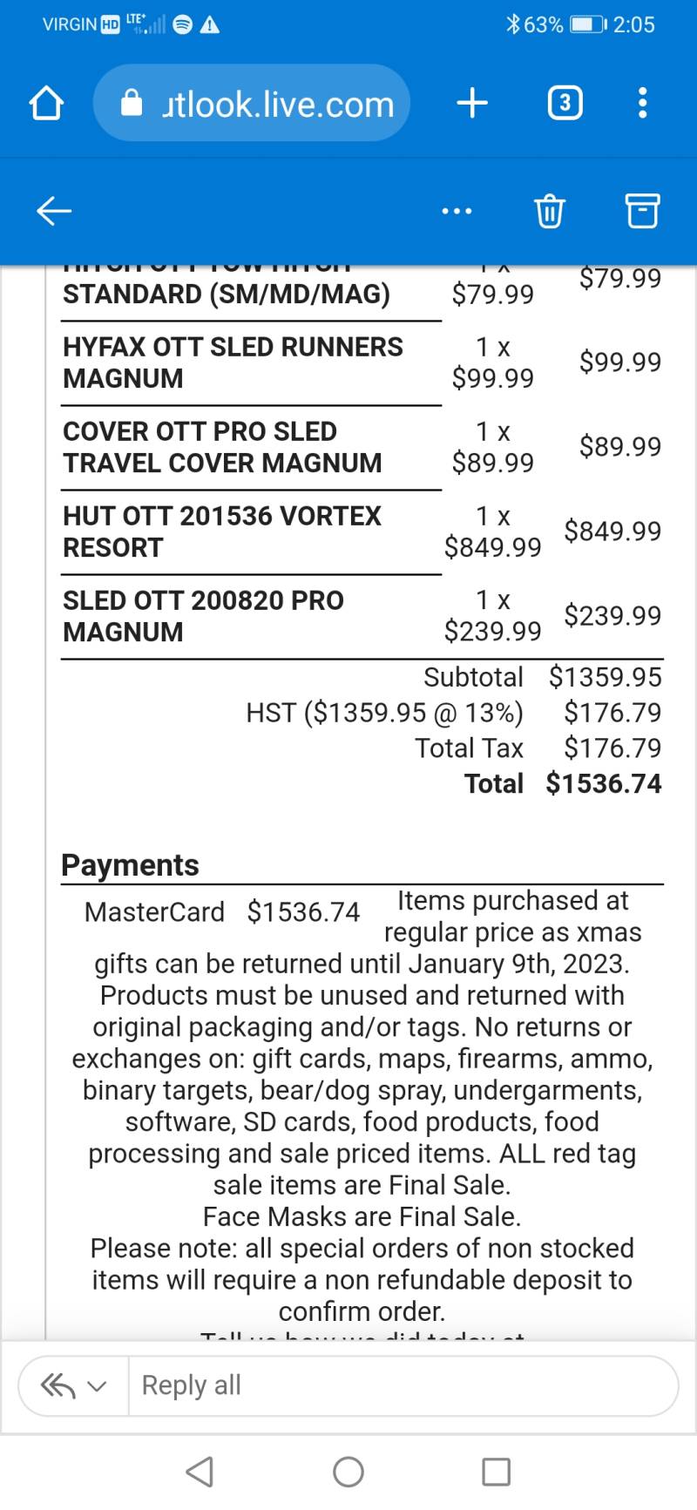Tap the browser home icon
Image resolution: width=697 pixels, height=1510 pixels.
(x=46, y=104)
